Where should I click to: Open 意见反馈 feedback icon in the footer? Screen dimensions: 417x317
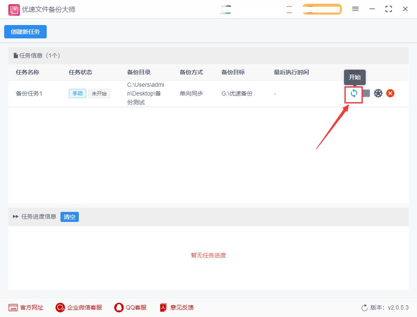163,307
